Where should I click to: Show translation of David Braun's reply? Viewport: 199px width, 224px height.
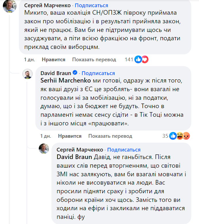[110, 136]
